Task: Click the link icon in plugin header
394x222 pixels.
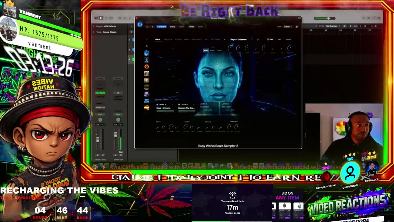Action: click(x=297, y=27)
